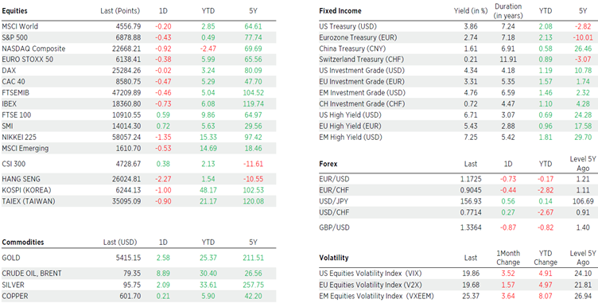Click DAX last value 25284.26
Viewport: 598px width, 303px height.
coord(127,71)
